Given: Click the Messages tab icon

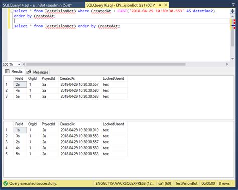Looking at the screenshot, I should click(x=29, y=72).
